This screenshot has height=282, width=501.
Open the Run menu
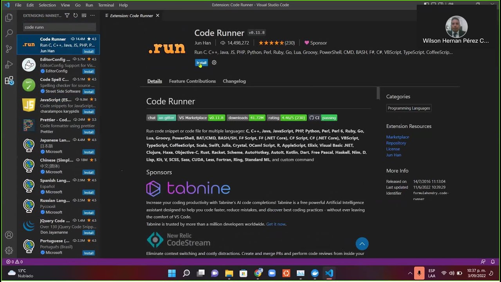pyautogui.click(x=89, y=5)
